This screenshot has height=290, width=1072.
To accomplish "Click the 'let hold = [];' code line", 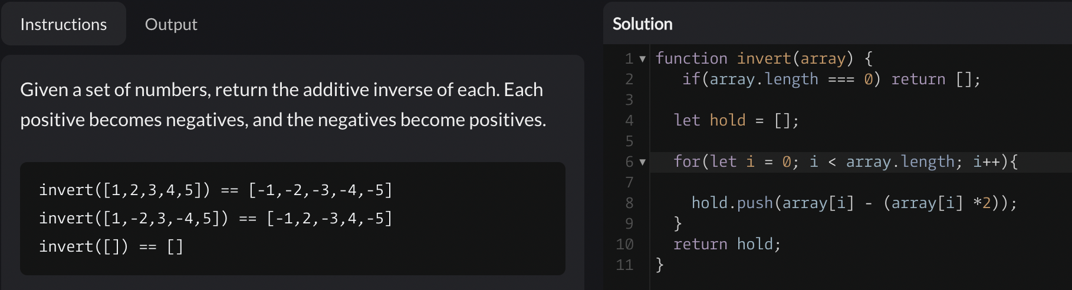I will [x=736, y=121].
